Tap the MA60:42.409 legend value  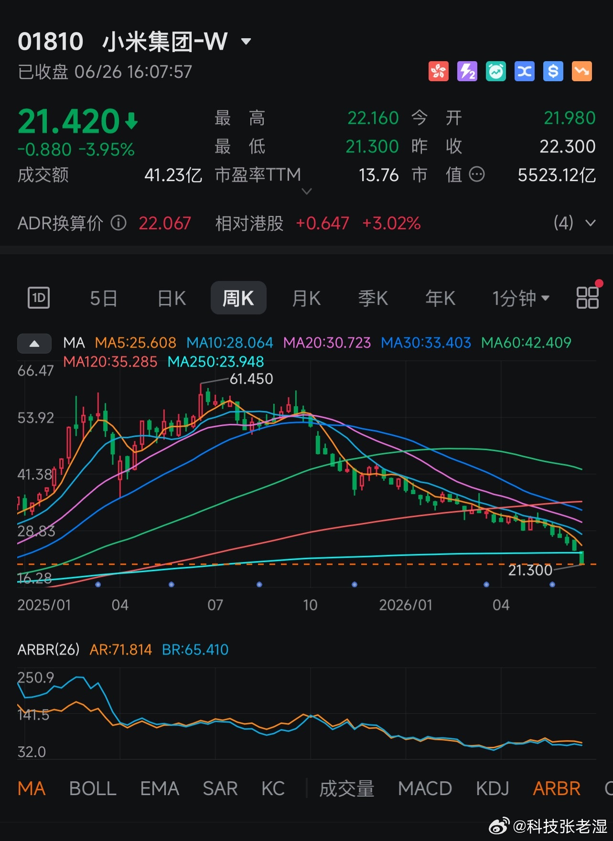[526, 343]
